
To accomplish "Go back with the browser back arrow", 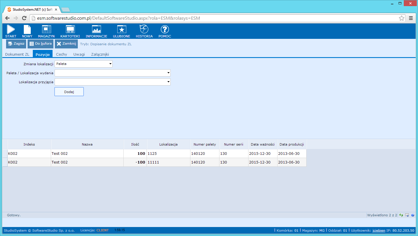I will (x=8, y=18).
